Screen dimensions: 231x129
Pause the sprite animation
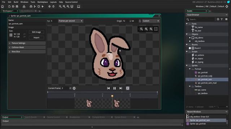point(114,88)
